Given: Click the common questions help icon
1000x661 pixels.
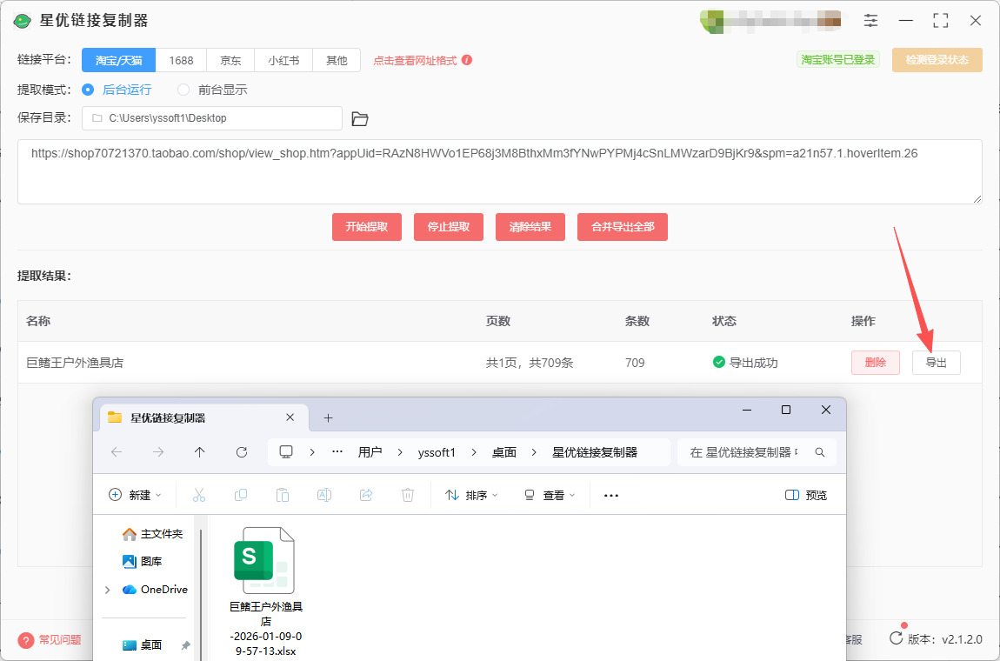Looking at the screenshot, I should [x=25, y=639].
